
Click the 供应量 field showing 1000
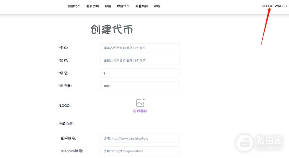tap(140, 86)
